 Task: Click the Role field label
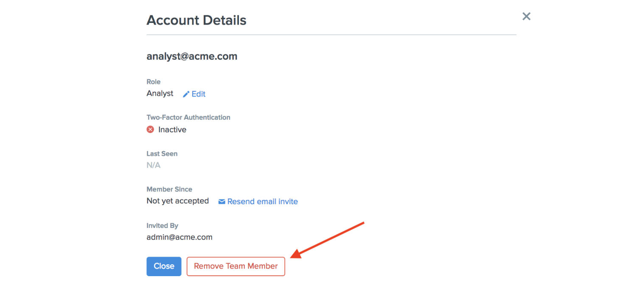tap(154, 82)
